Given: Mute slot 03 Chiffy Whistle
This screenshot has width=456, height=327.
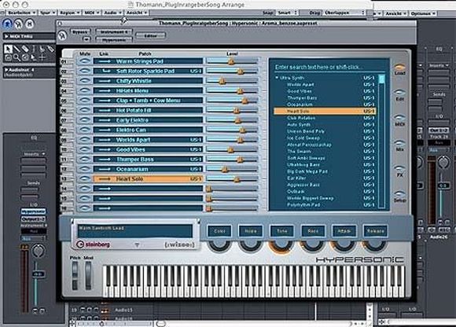Looking at the screenshot, I should pyautogui.click(x=85, y=81).
